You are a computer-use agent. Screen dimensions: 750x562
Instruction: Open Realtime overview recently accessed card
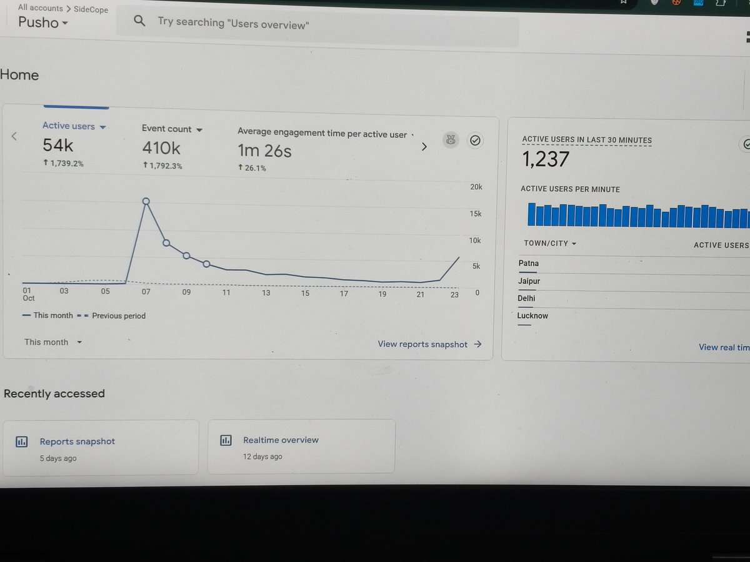[301, 446]
